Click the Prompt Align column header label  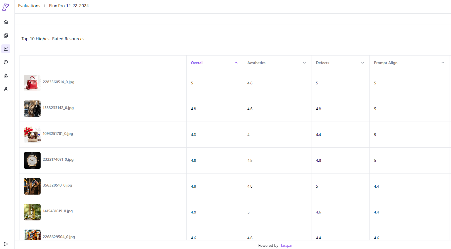pos(386,63)
